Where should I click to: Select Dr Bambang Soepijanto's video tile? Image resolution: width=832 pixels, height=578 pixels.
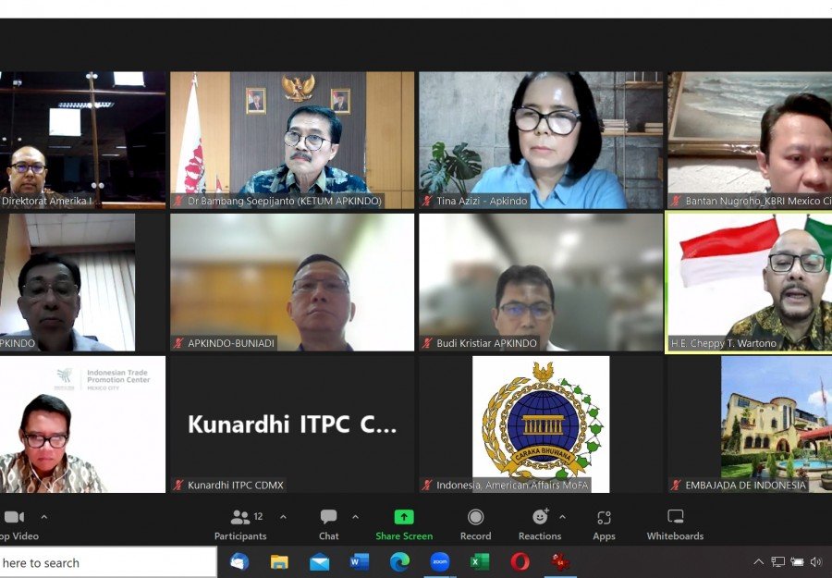point(292,139)
